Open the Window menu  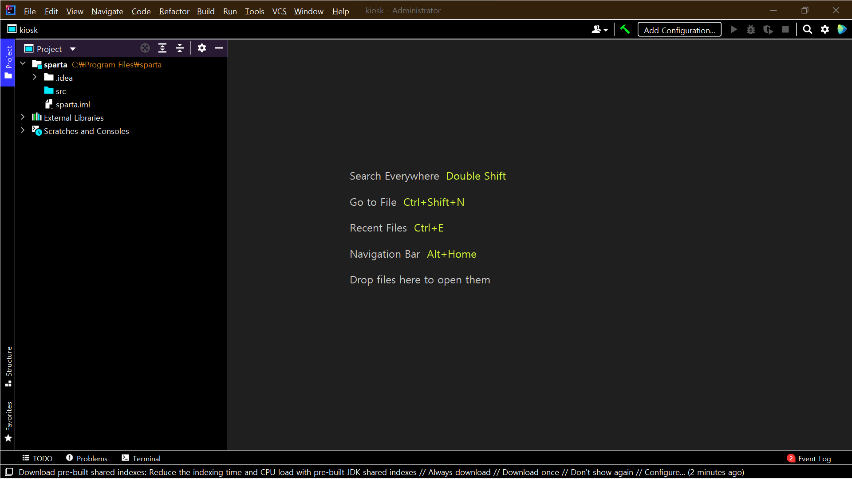pos(309,11)
